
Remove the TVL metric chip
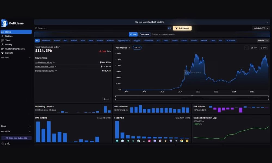tap(139, 48)
